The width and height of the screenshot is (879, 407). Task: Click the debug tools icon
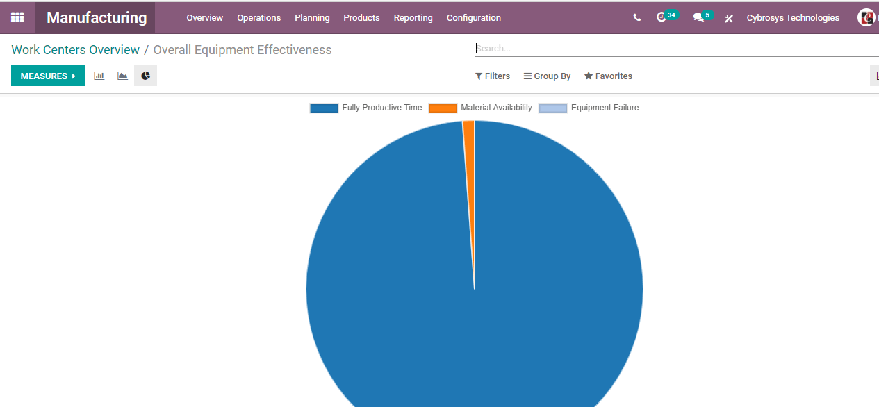[x=729, y=18]
